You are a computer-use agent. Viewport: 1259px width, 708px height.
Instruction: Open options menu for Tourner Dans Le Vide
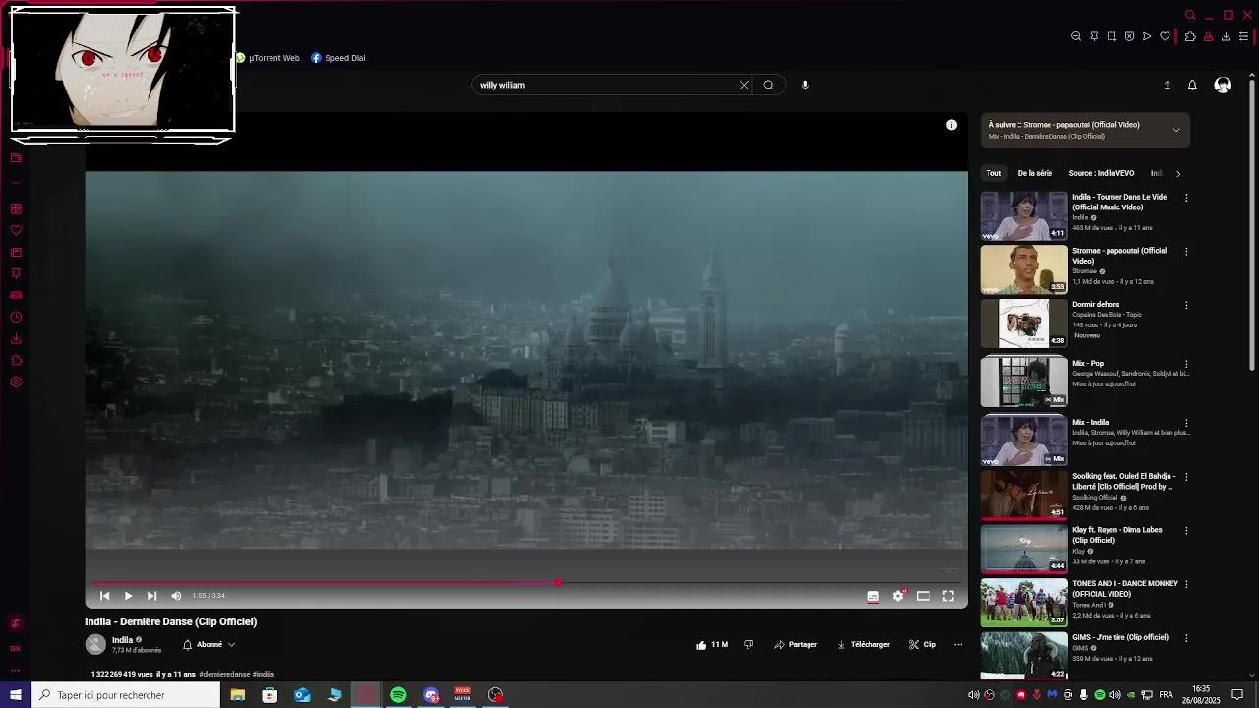[x=1186, y=198]
